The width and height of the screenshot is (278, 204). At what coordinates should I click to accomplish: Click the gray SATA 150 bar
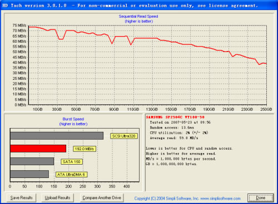tap(32, 161)
